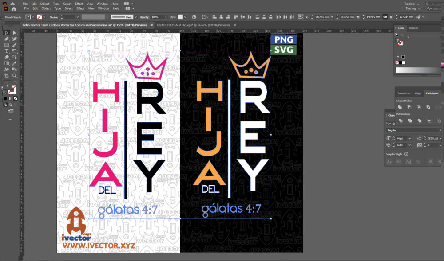This screenshot has height=261, width=444.
Task: Toggle third Snap to Glyph bounds option
Action: [408, 162]
